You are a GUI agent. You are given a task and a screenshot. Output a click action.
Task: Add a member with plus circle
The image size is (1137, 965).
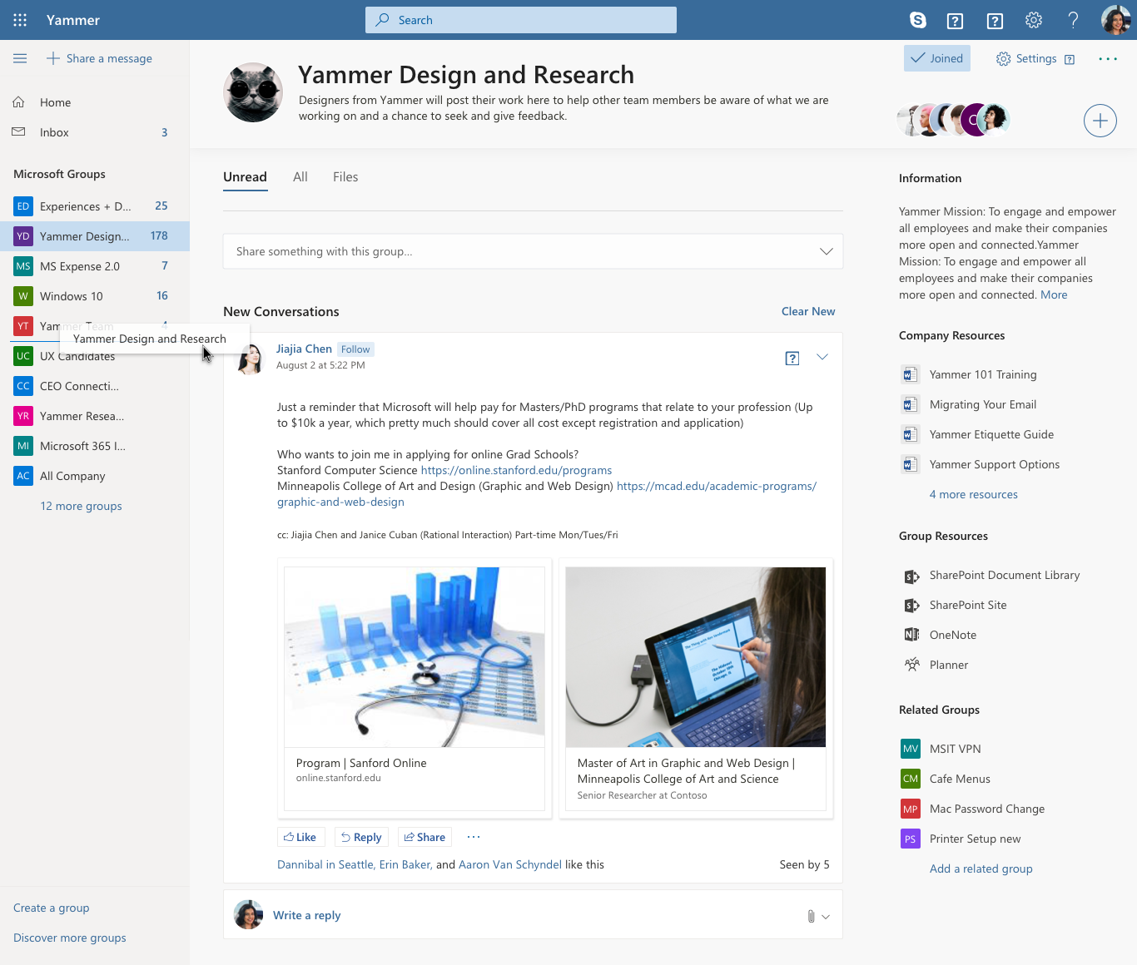pyautogui.click(x=1100, y=121)
